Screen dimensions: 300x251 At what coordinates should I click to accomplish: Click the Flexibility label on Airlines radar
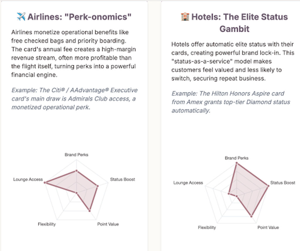[47, 224]
